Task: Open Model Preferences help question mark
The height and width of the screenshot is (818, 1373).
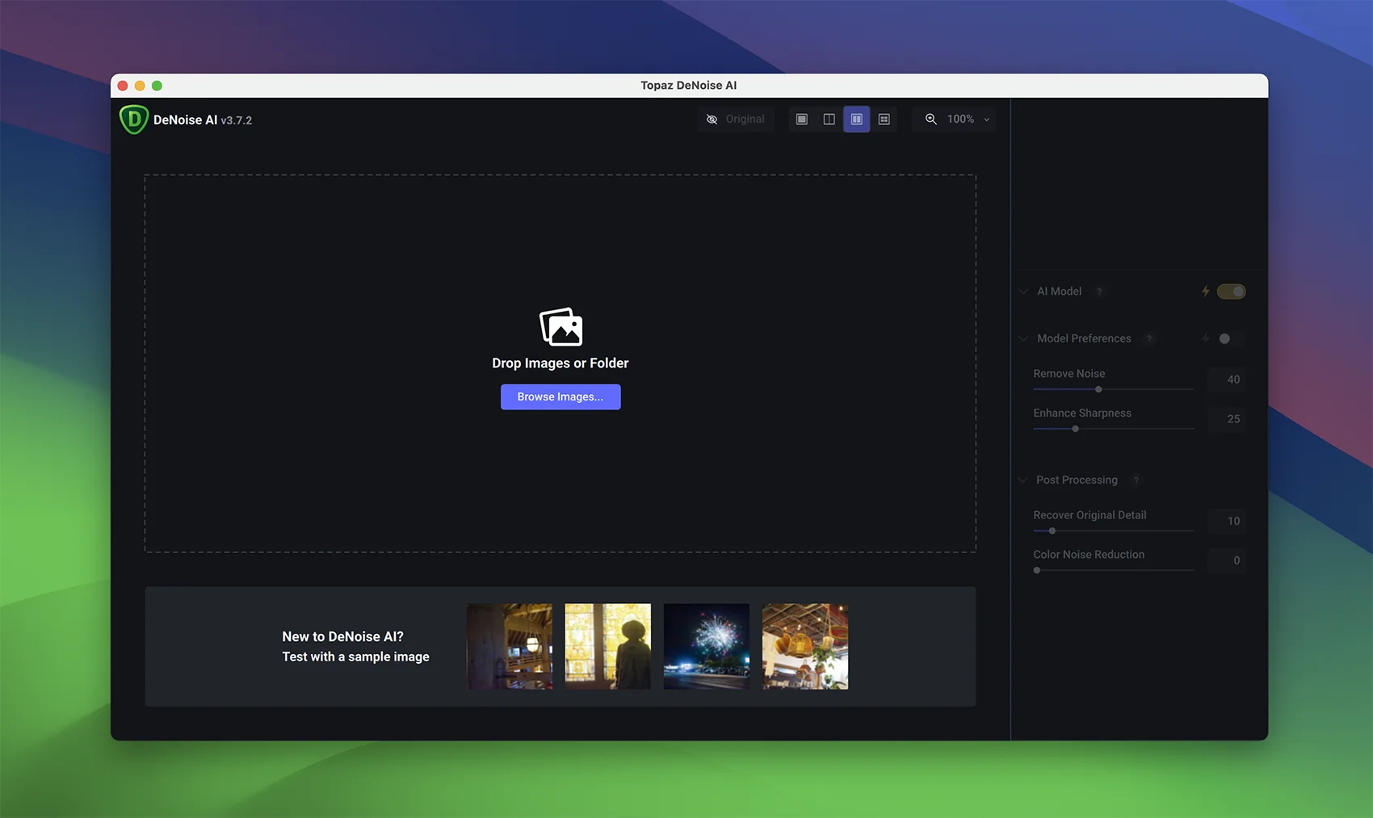Action: point(1149,338)
